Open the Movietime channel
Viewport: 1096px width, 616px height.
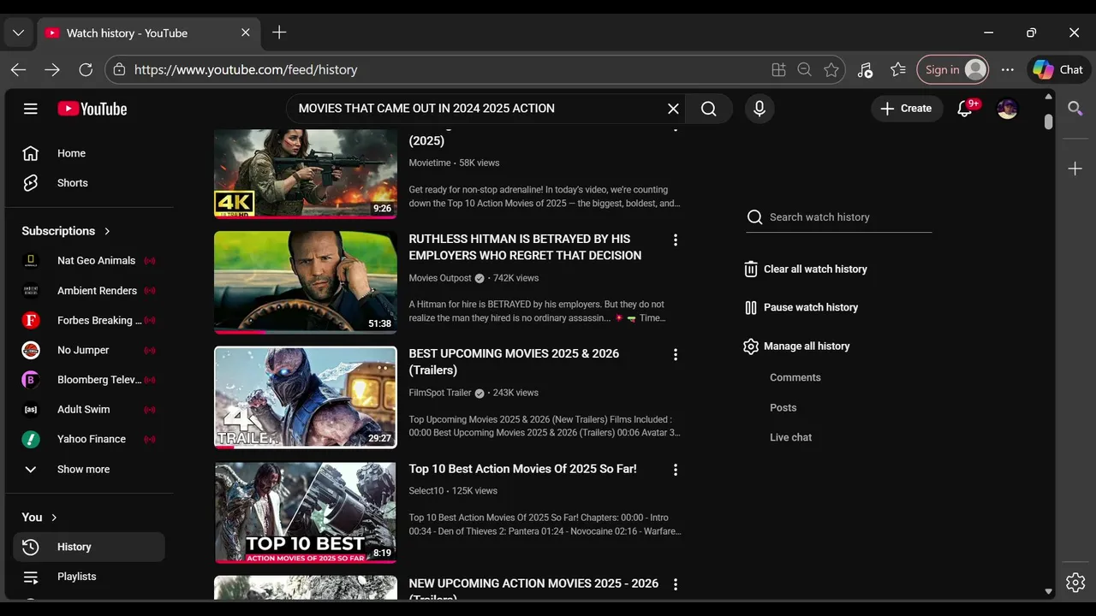point(430,163)
